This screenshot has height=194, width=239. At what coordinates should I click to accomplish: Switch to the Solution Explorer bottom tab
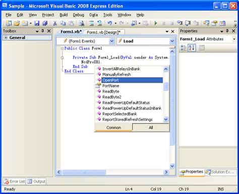[x=220, y=172]
